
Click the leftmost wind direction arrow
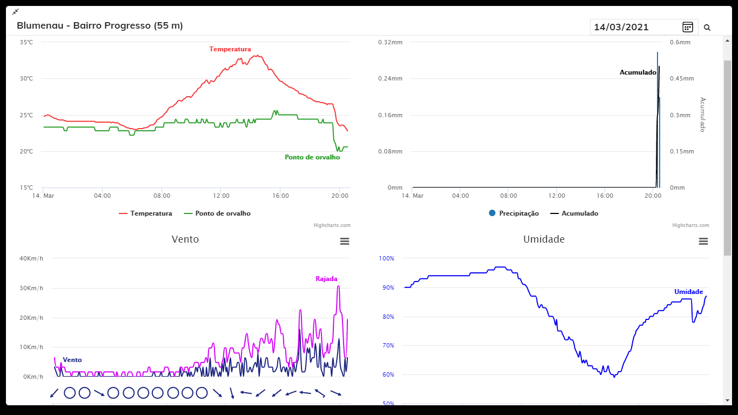[x=54, y=393]
